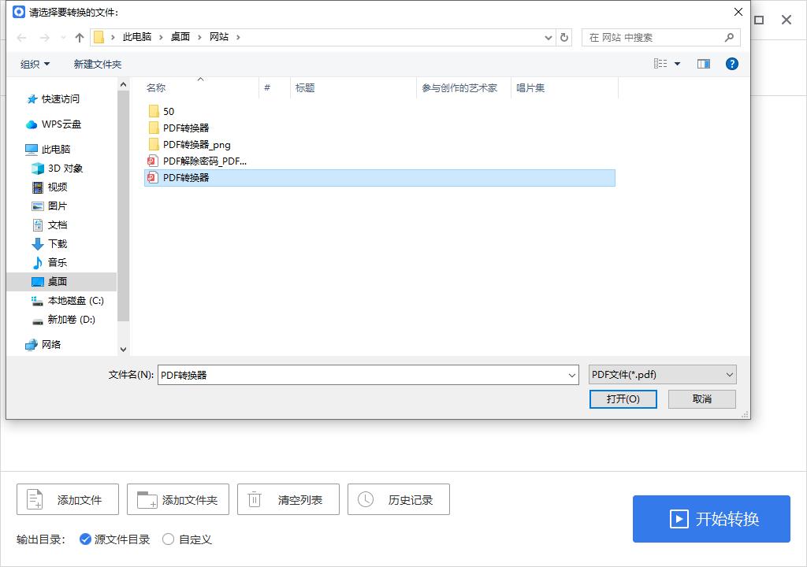Click the back navigation arrow icon

(21, 37)
